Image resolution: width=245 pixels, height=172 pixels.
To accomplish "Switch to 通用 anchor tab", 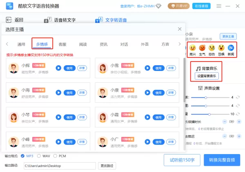I will (21, 44).
